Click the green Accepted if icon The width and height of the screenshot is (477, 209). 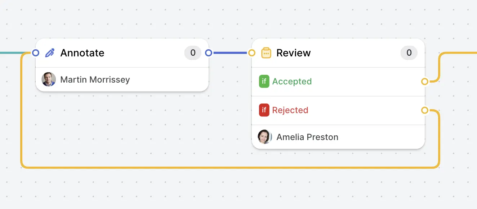coord(264,82)
